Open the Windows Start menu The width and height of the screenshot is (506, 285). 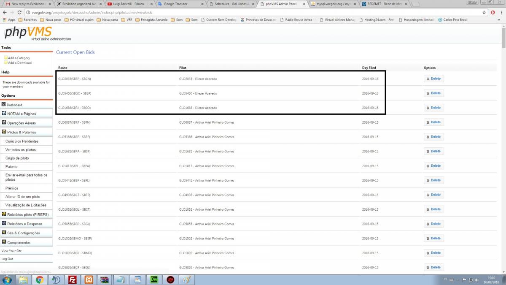(7, 280)
